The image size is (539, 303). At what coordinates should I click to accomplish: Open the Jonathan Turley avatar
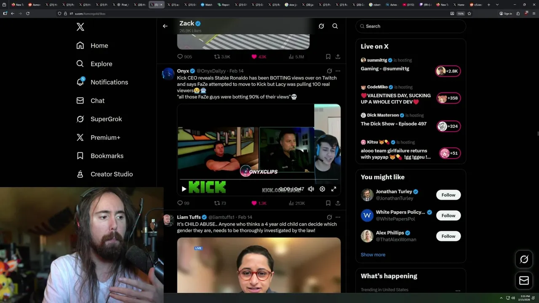367,195
